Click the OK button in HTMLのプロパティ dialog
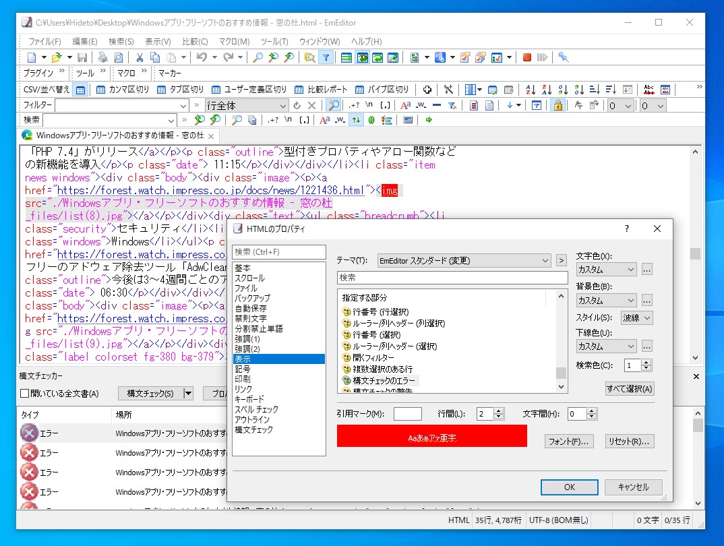The image size is (724, 546). (x=570, y=487)
